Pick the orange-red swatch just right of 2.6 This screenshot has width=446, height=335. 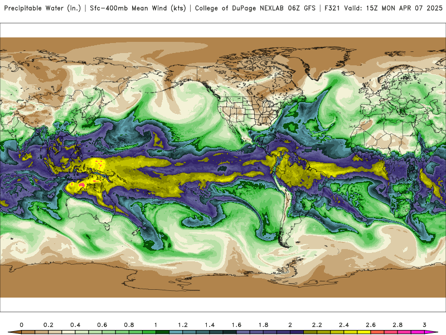377,332
